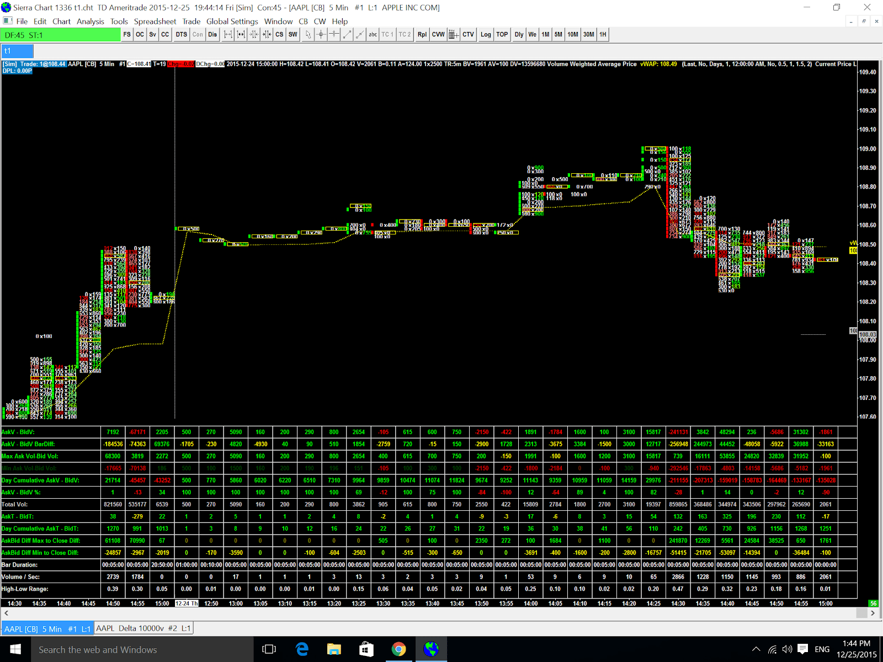This screenshot has height=662, width=883.
Task: Open the CB menu
Action: (x=304, y=22)
